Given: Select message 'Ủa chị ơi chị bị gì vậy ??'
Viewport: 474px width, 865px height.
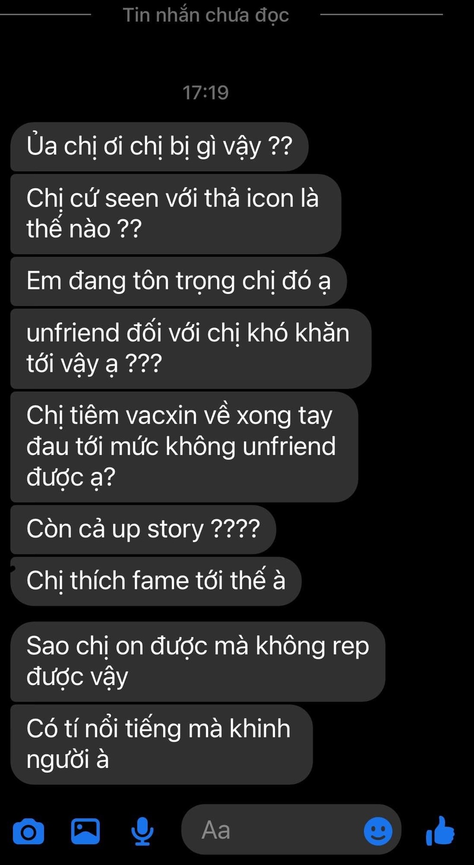Looking at the screenshot, I should (x=159, y=146).
